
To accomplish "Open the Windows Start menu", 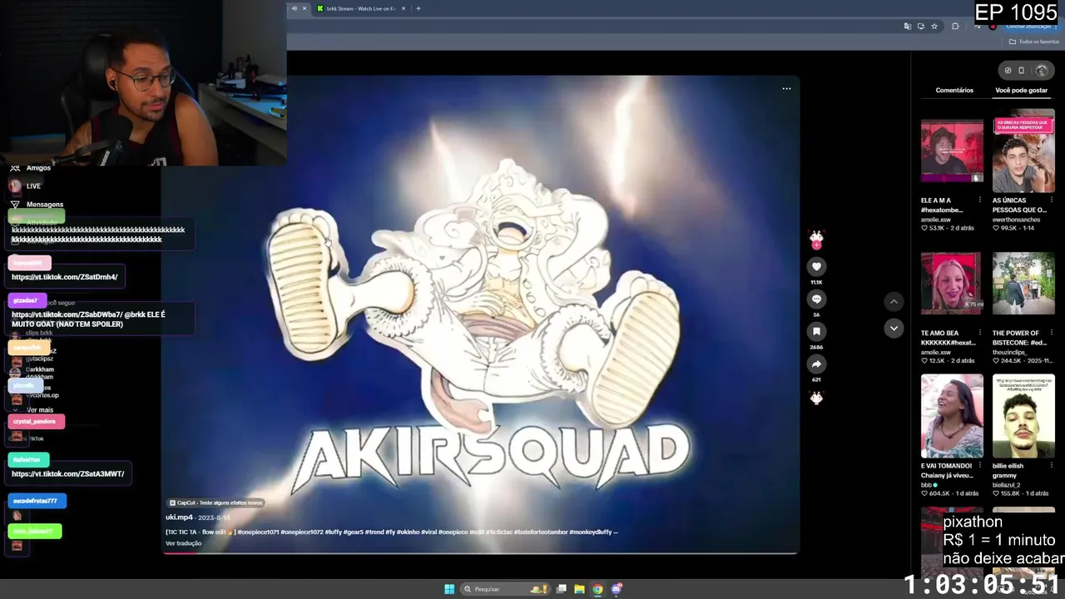I will coord(449,589).
